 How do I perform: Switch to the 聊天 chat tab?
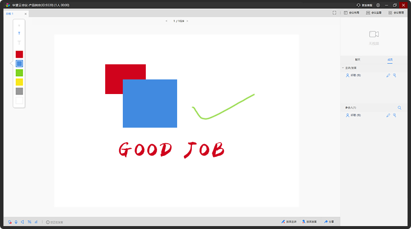pos(358,59)
